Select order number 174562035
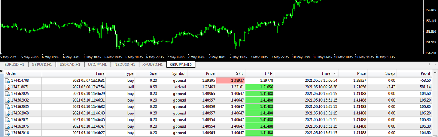Image resolution: width=438 pixels, height=137 pixels. (x=20, y=107)
